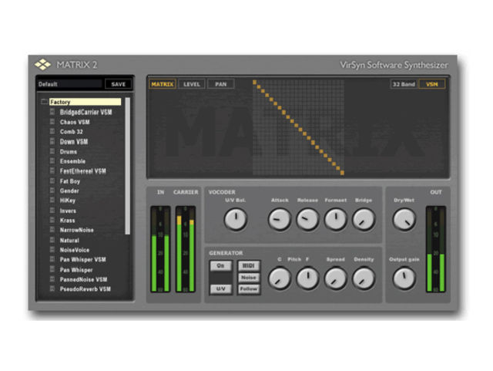Choose the Down VSM preset
This screenshot has width=493, height=371.
click(x=74, y=142)
